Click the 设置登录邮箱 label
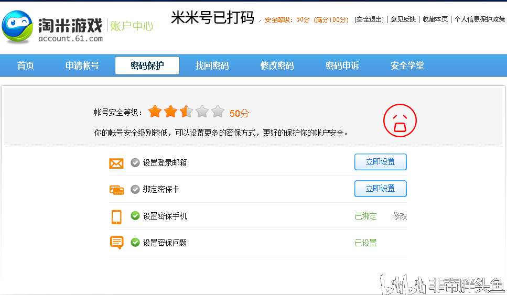 pos(165,163)
